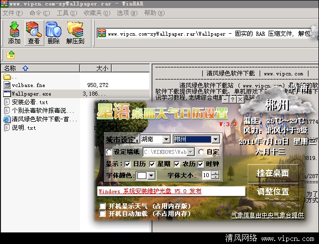Click the 清风绿色软件下载 web shortcut icon

click(7, 119)
